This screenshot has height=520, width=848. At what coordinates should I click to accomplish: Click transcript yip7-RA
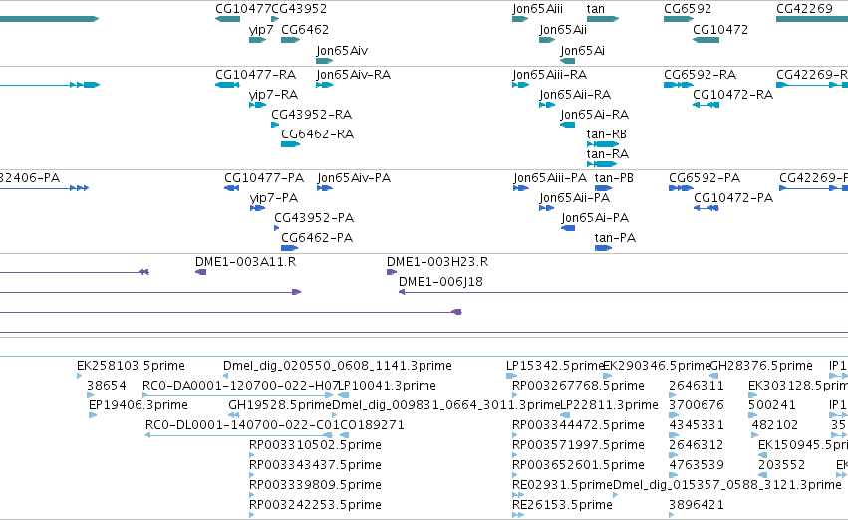pyautogui.click(x=273, y=95)
